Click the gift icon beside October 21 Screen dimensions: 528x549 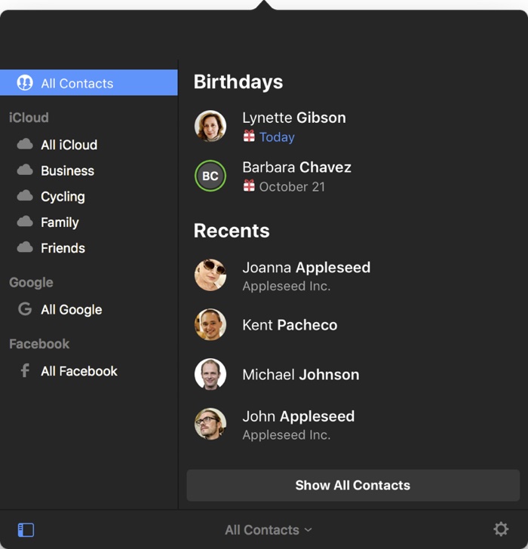(249, 186)
